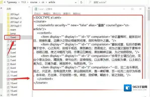Select the 5.xml file icon

click(8, 53)
